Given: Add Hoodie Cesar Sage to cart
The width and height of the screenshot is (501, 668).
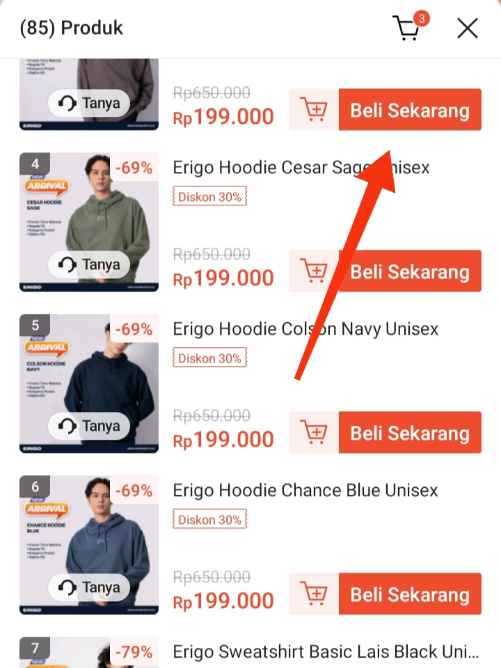Looking at the screenshot, I should (x=314, y=271).
